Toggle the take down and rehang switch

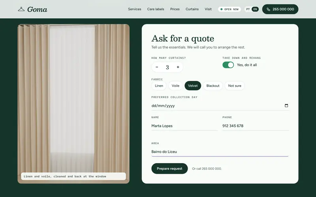228,65
